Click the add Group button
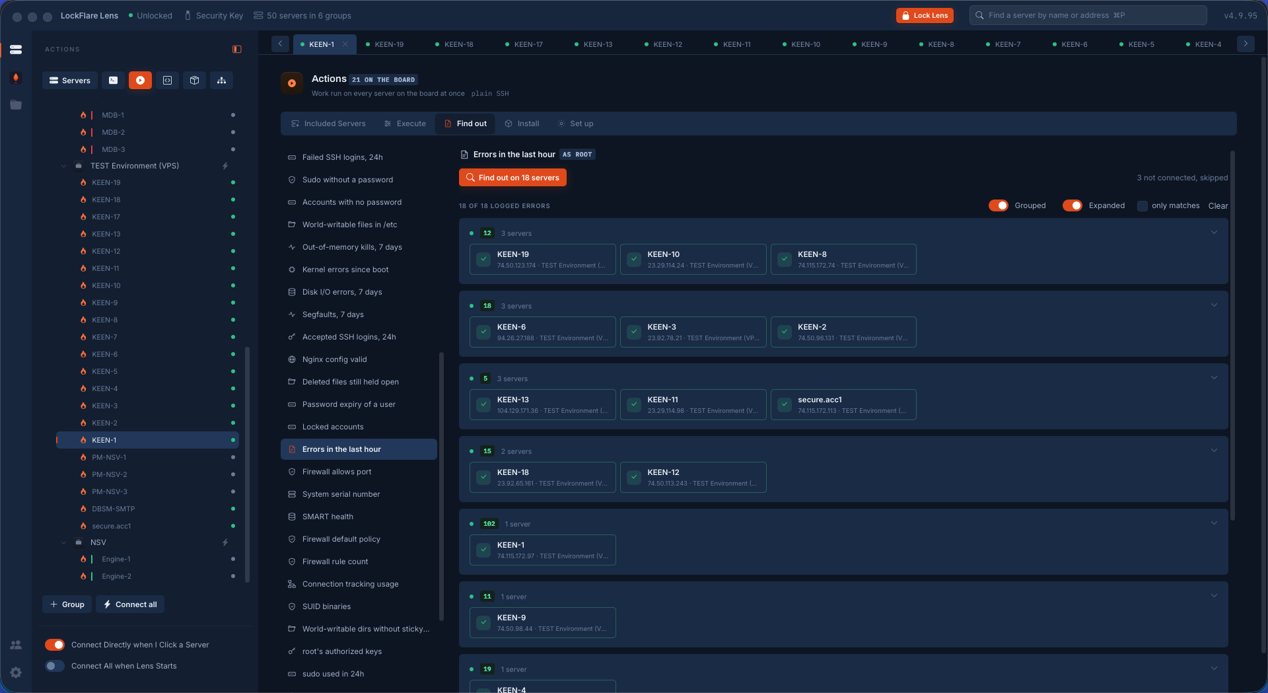The width and height of the screenshot is (1268, 693). coord(67,604)
